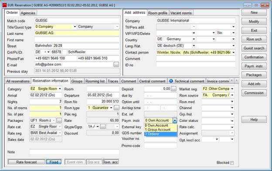Click the Nights field
The width and height of the screenshot is (272, 171).
(46, 101)
